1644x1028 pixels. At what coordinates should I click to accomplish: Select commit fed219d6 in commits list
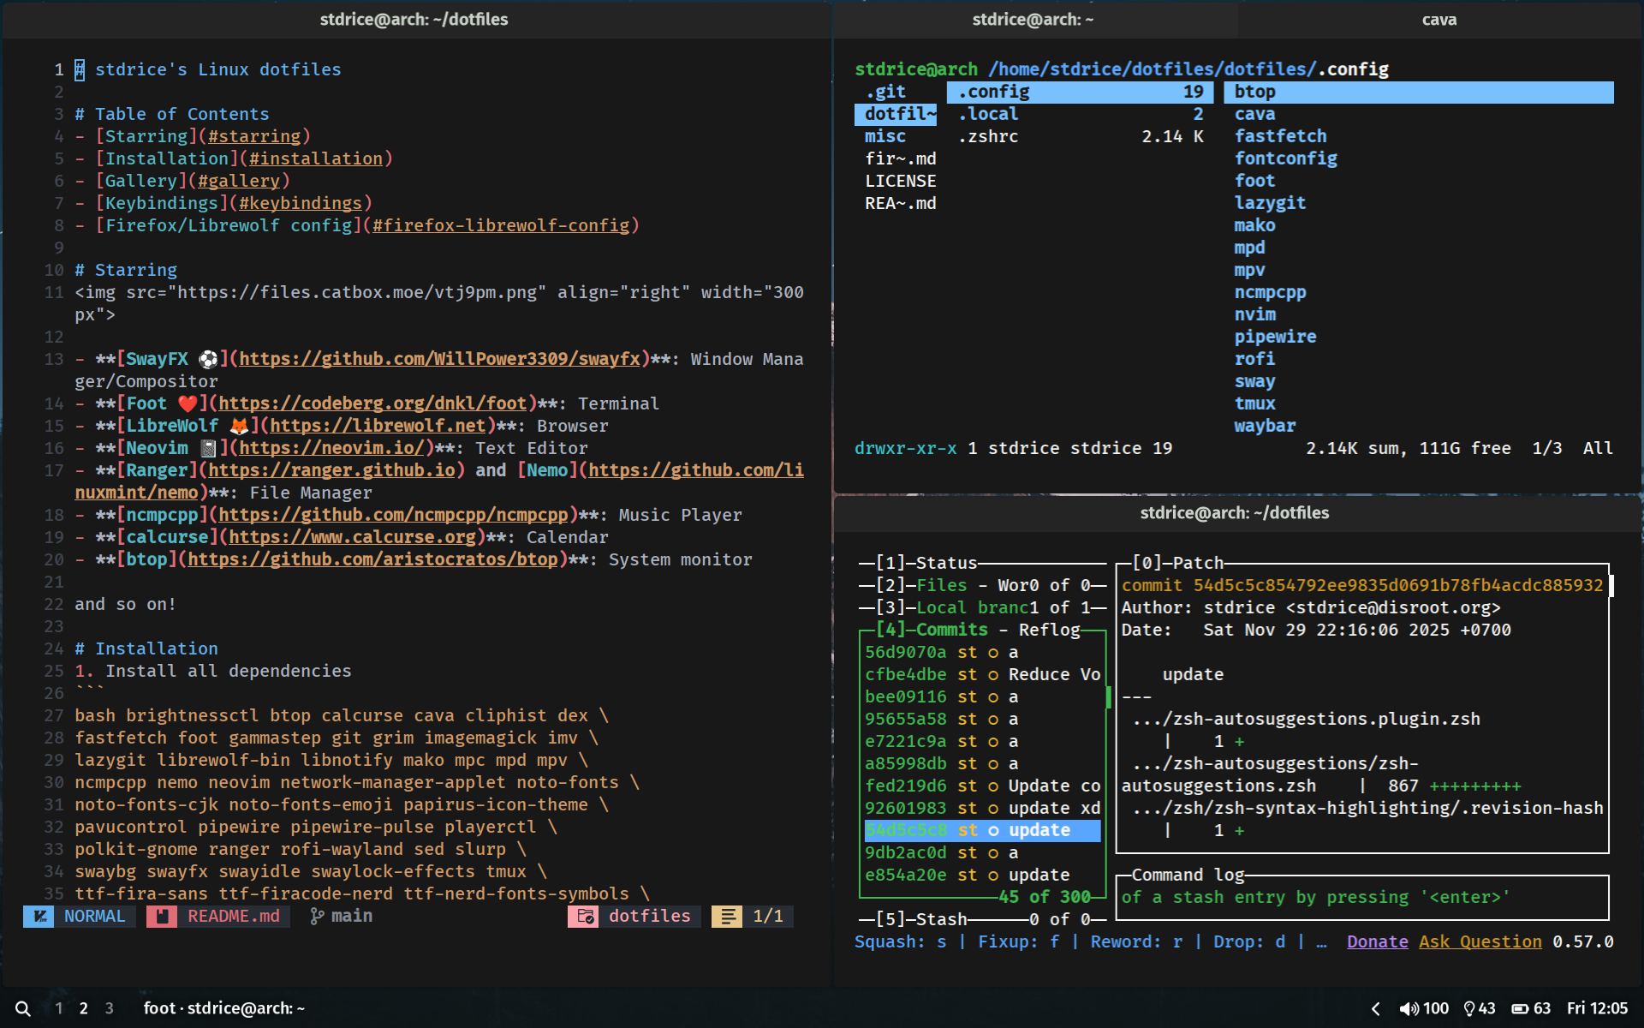(906, 786)
